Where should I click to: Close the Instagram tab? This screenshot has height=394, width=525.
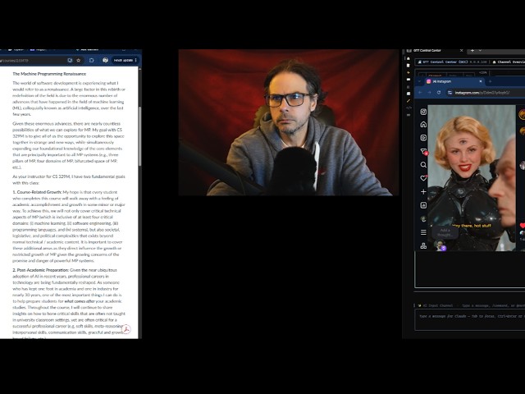[x=481, y=81]
